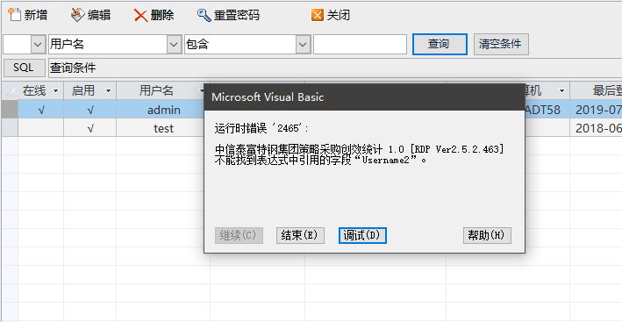The width and height of the screenshot is (622, 322).
Task: Click the search value input field
Action: (x=360, y=45)
